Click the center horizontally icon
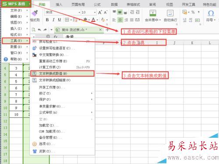This screenshot has height=164, width=219. click(x=120, y=20)
